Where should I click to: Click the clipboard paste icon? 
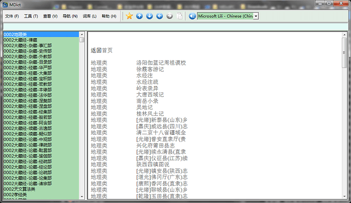click(180, 16)
